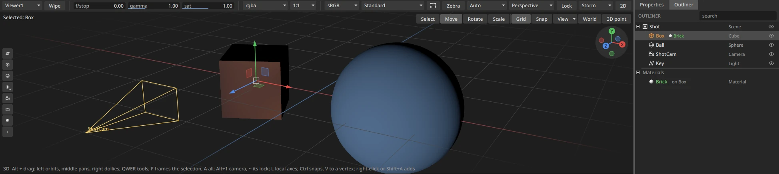779x174 pixels.
Task: Click the gamma slider field
Action: [154, 6]
